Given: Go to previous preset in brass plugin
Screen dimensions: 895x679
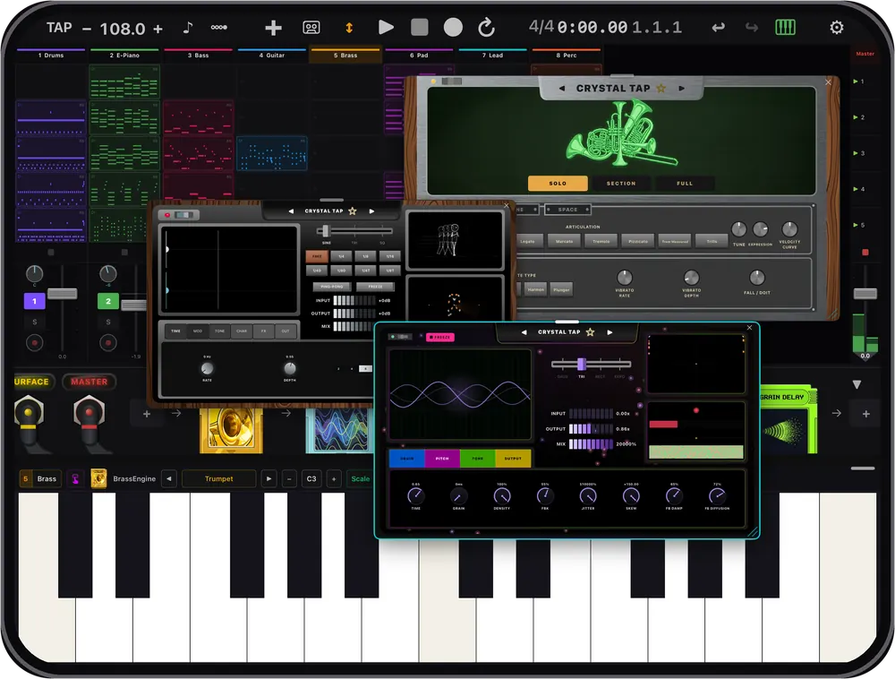Looking at the screenshot, I should pos(562,89).
